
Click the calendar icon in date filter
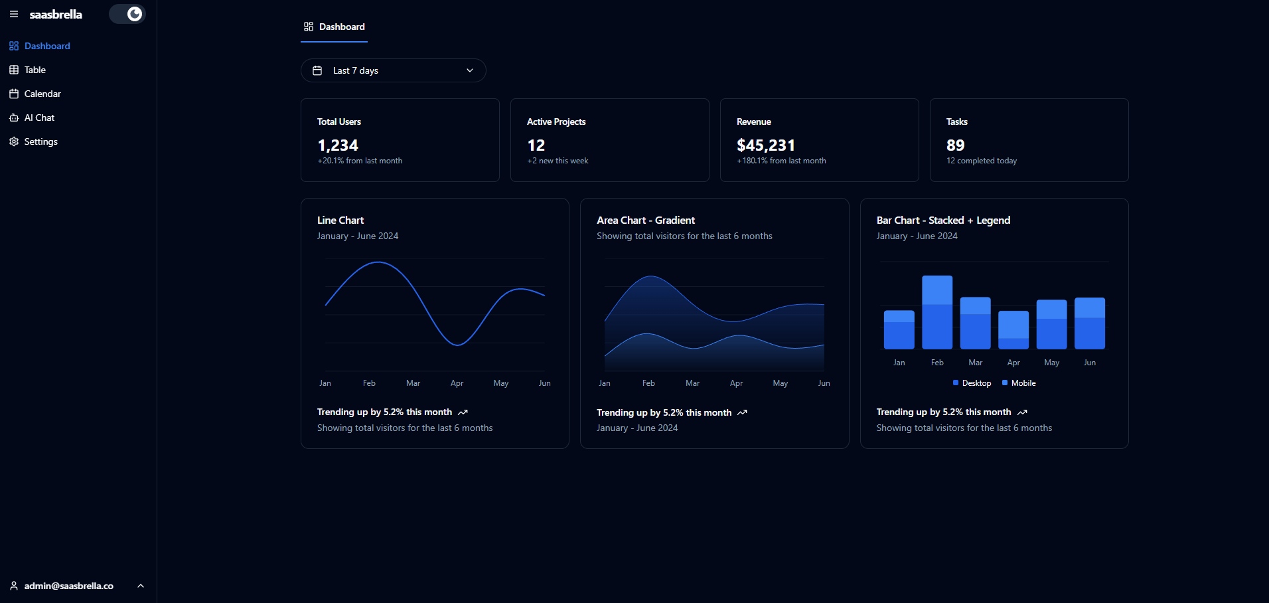coord(317,70)
